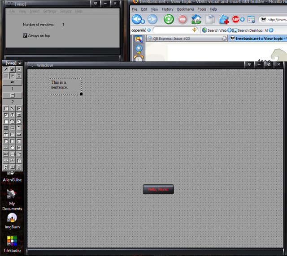The width and height of the screenshot is (287, 256).
Task: Click the Copernic search input field
Action: pos(173,30)
